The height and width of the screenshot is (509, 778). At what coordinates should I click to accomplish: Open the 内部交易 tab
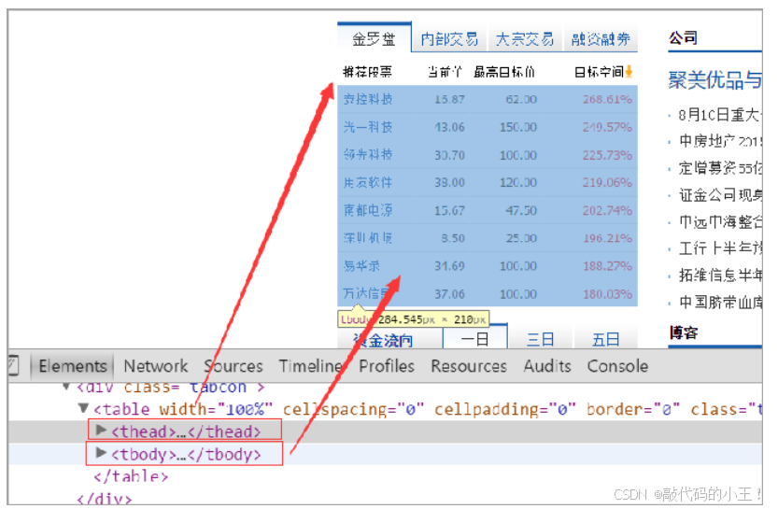coord(449,38)
